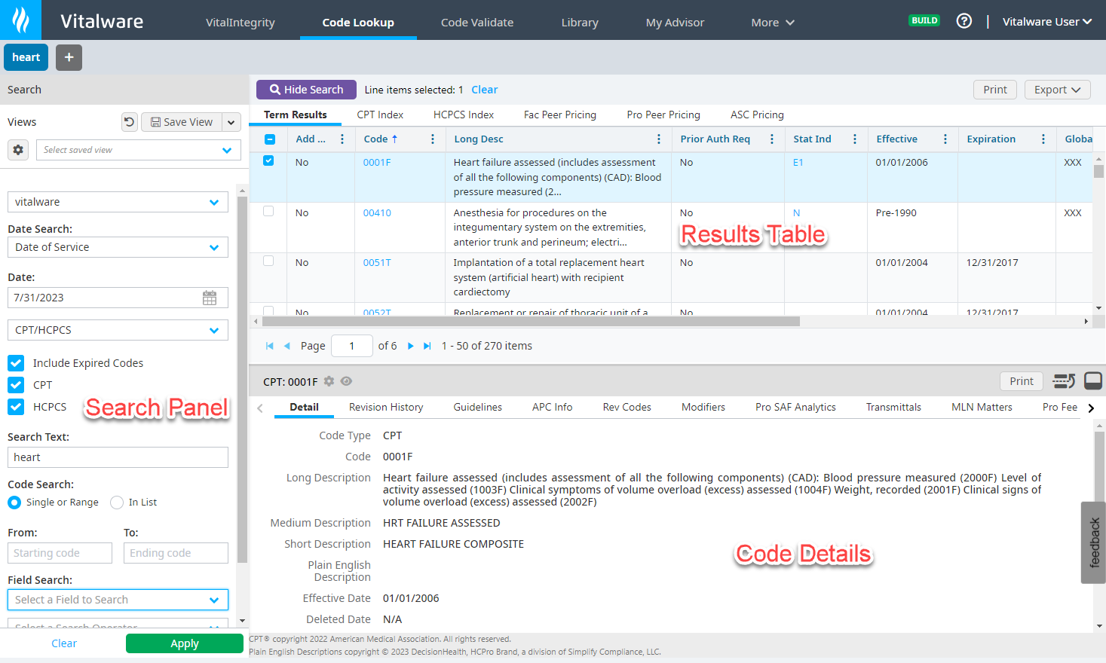1106x663 pixels.
Task: Open the views settings gear icon
Action: (x=18, y=150)
